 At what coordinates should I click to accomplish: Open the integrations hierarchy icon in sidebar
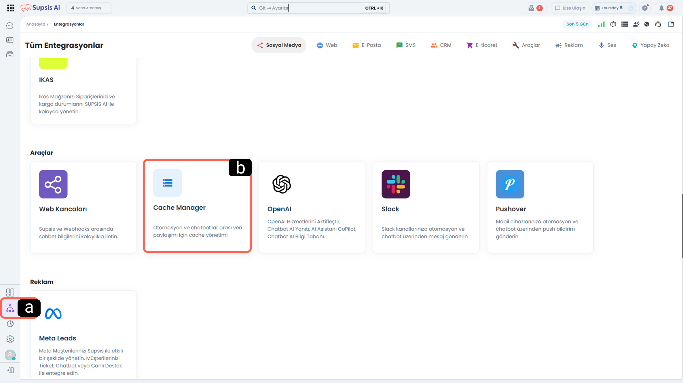pyautogui.click(x=10, y=308)
